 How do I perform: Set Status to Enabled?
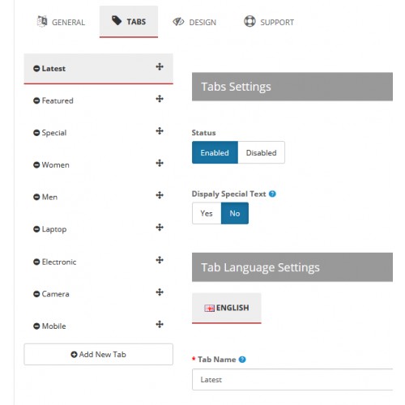[x=215, y=152]
